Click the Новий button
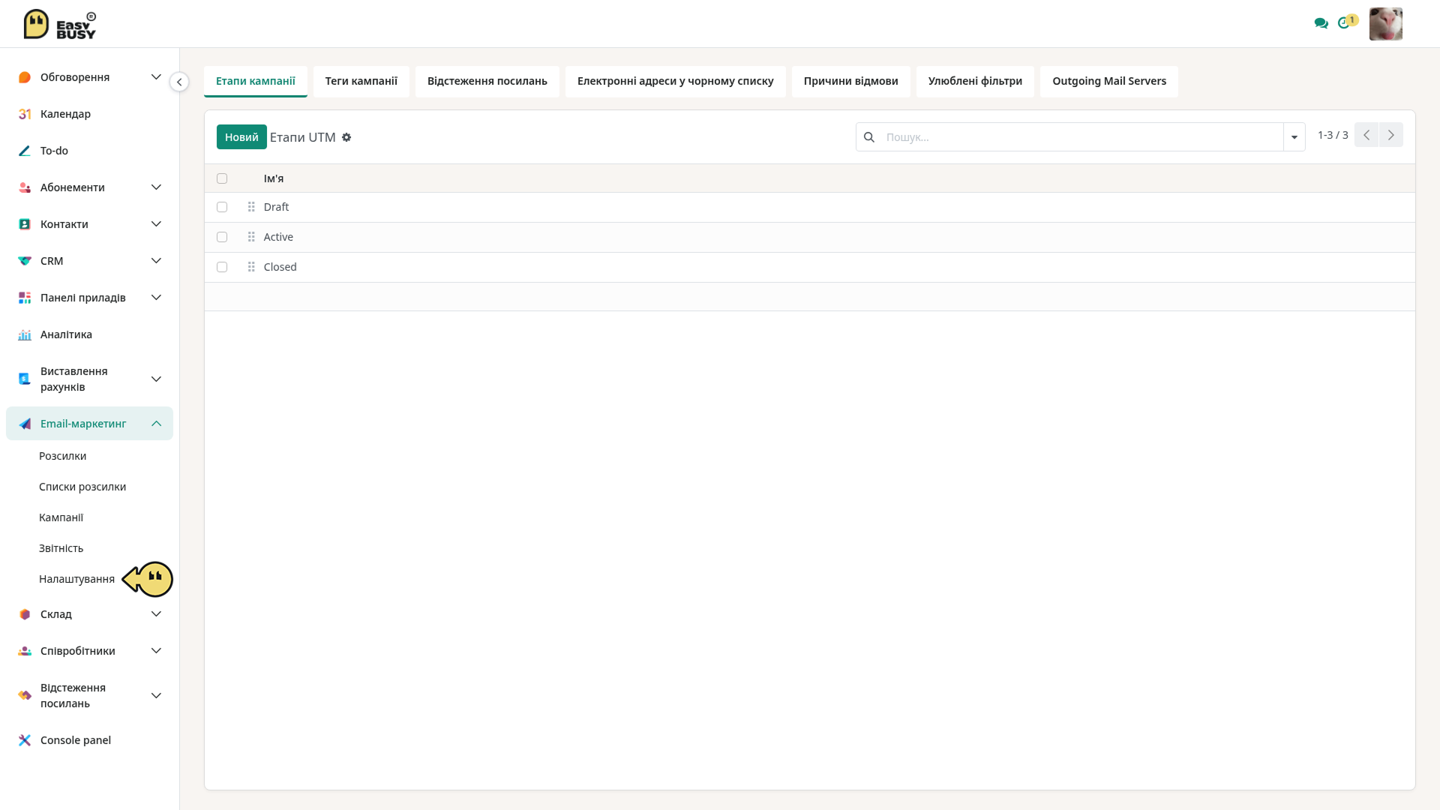 [x=241, y=137]
